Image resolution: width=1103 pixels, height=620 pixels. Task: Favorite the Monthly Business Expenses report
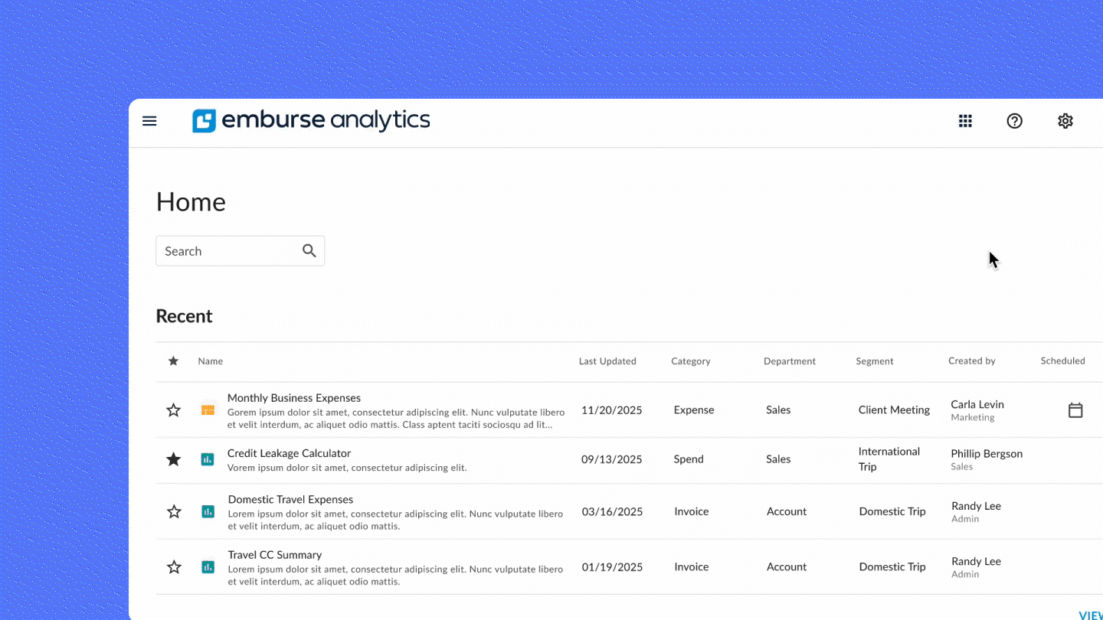(x=174, y=410)
